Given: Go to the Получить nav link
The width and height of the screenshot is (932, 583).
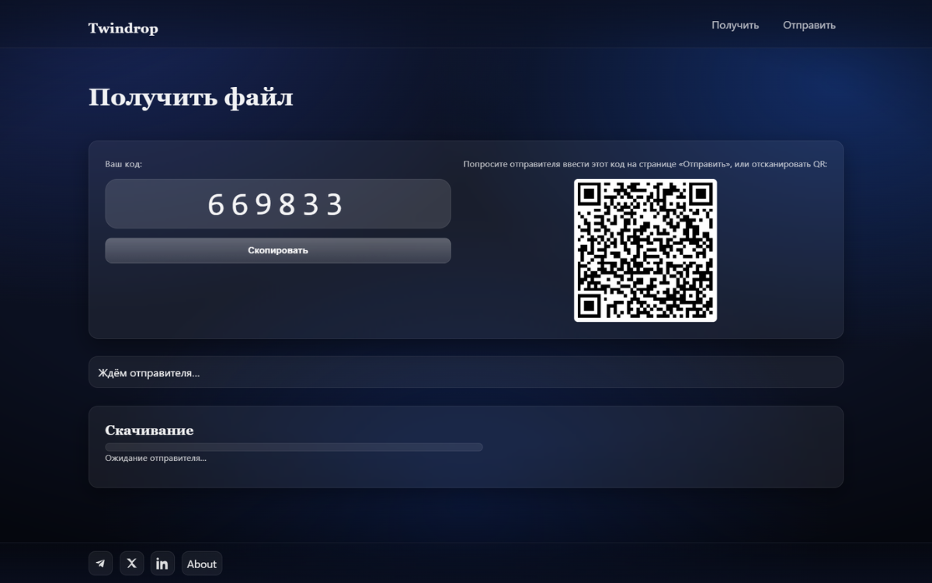Looking at the screenshot, I should 735,25.
